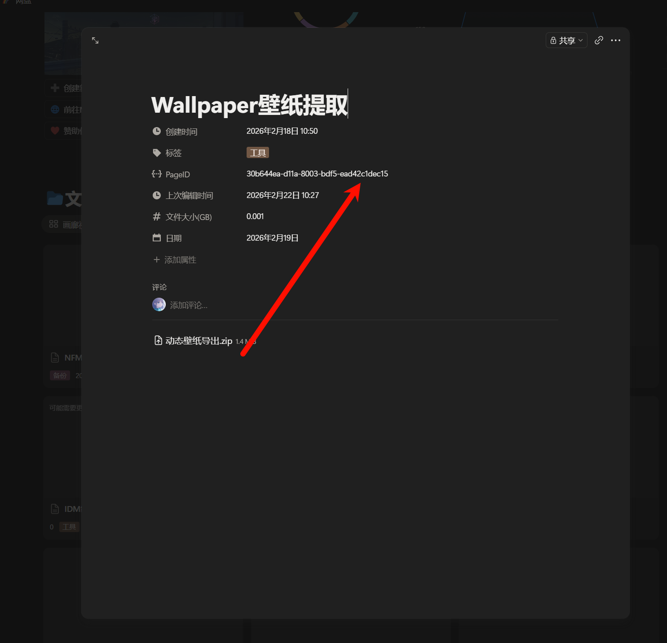The height and width of the screenshot is (643, 667).
Task: Select the 工具 tag chip
Action: click(257, 153)
